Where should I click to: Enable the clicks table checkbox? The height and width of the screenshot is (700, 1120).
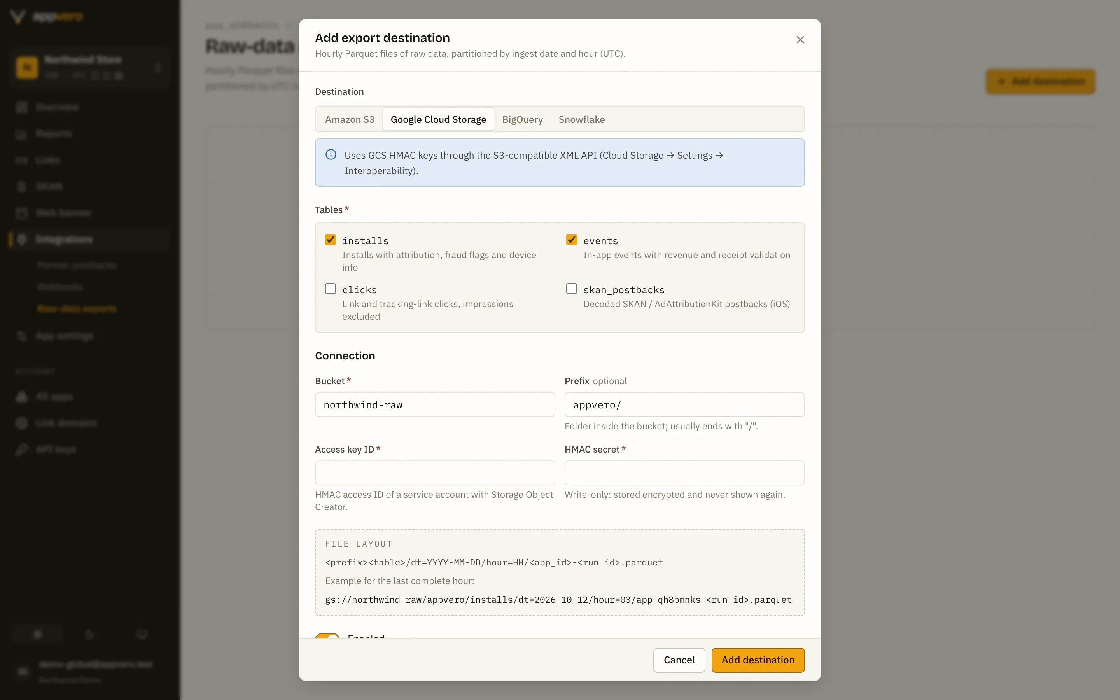[x=331, y=289]
